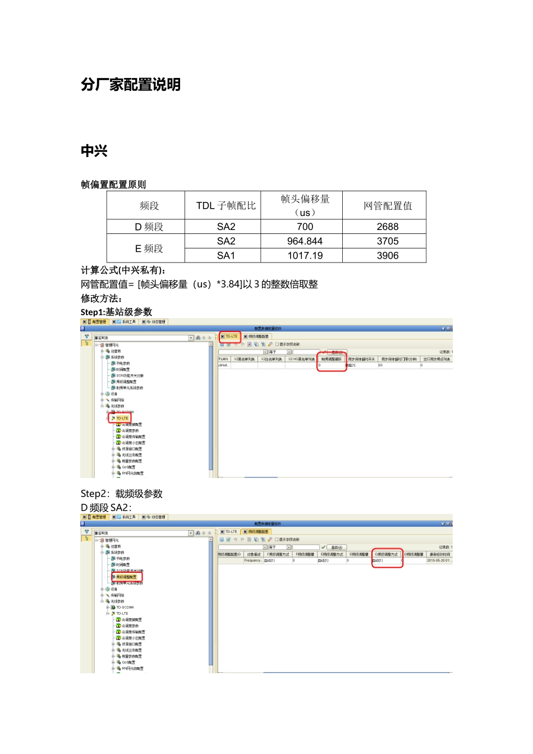
Task: Click paste toolbar icon in Step1 screenshot
Action: point(263,344)
